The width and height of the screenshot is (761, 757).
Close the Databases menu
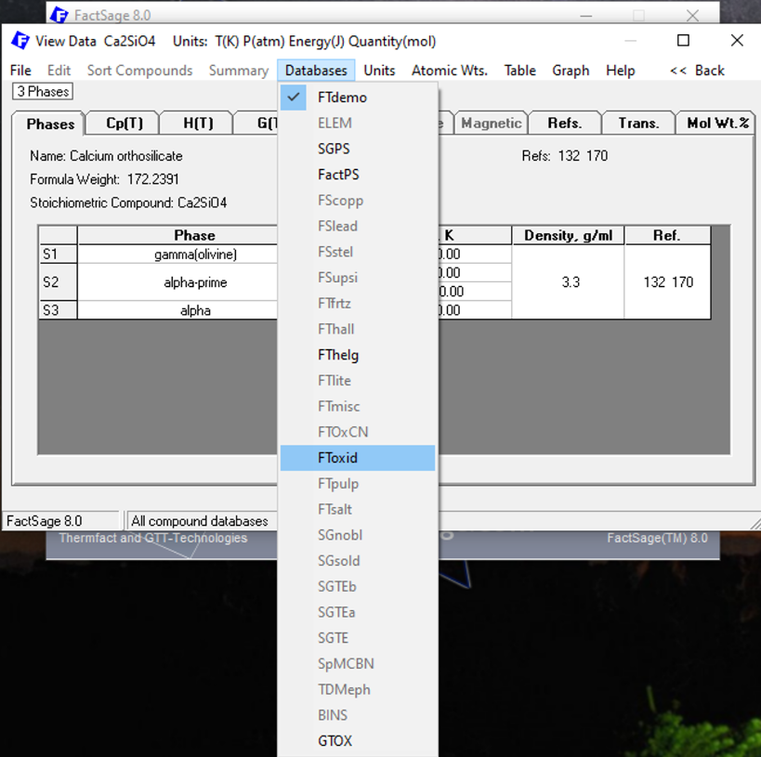[x=316, y=71]
